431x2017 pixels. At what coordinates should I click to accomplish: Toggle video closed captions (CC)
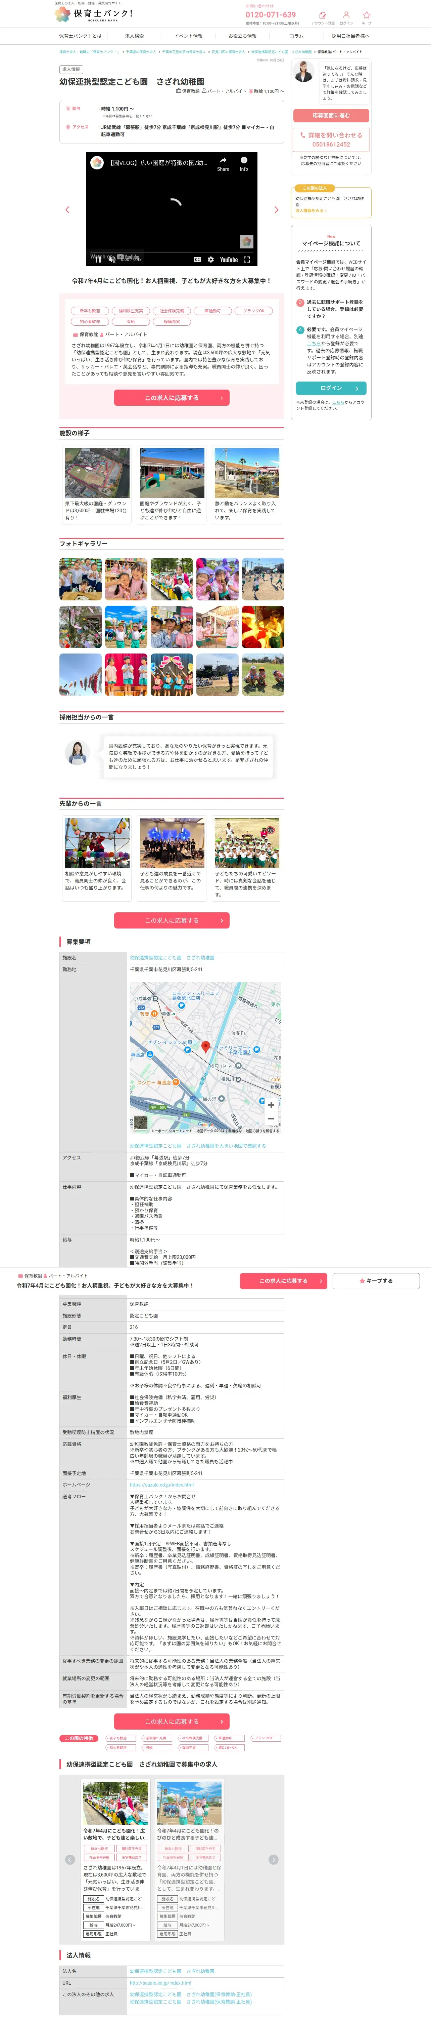click(x=197, y=259)
